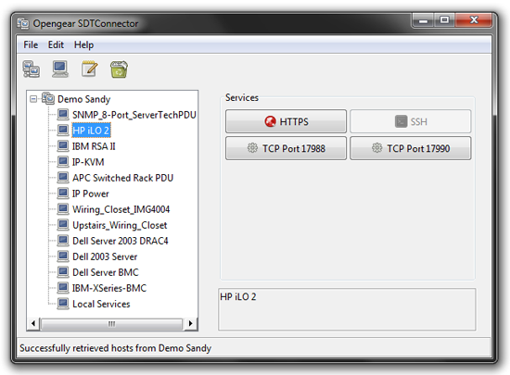510x375 pixels.
Task: Click computer icon beside Local Services
Action: pyautogui.click(x=63, y=304)
